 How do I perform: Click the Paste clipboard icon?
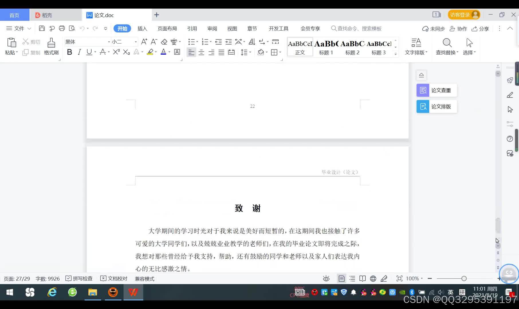pyautogui.click(x=11, y=42)
